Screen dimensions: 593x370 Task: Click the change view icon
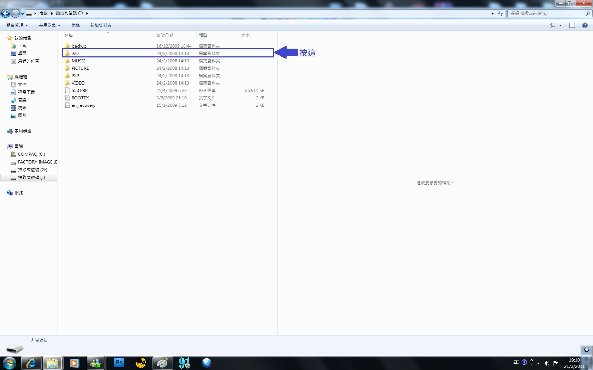tap(553, 25)
